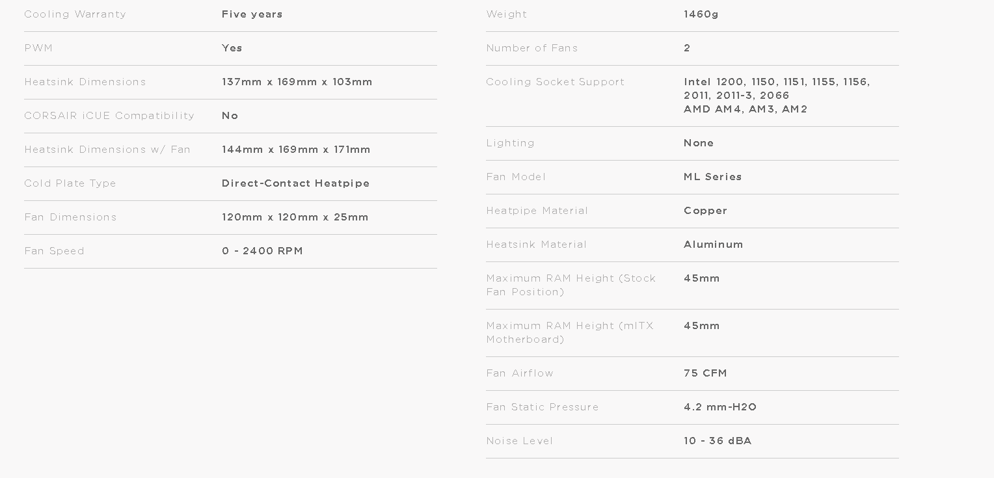Click the AMD AM4, AM3, AM2 socket text

pos(745,109)
